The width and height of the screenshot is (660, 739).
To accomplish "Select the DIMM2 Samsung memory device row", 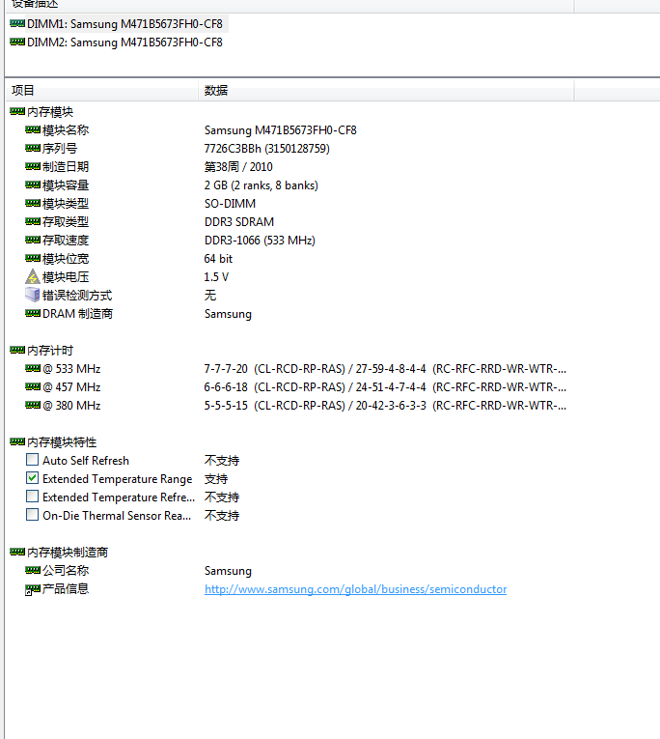I will pyautogui.click(x=118, y=42).
